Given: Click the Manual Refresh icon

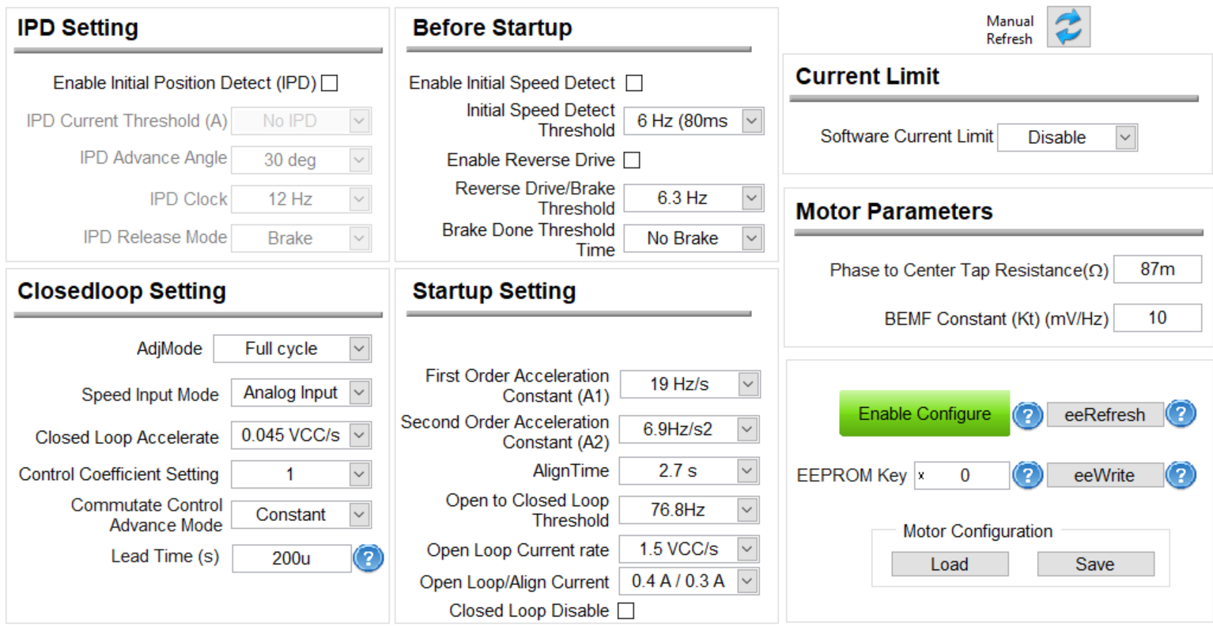Looking at the screenshot, I should point(1068,26).
